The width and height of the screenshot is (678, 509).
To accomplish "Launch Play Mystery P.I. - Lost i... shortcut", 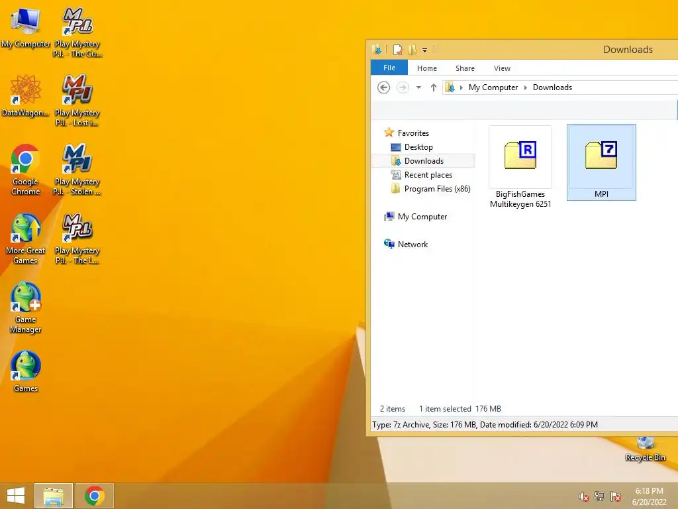I will (x=77, y=101).
